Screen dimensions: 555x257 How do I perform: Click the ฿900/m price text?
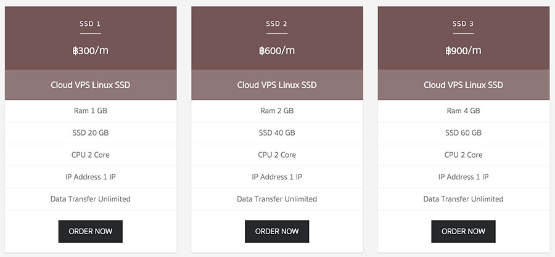click(463, 51)
